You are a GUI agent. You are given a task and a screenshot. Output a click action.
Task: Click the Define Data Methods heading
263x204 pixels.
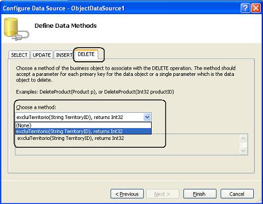coord(66,25)
